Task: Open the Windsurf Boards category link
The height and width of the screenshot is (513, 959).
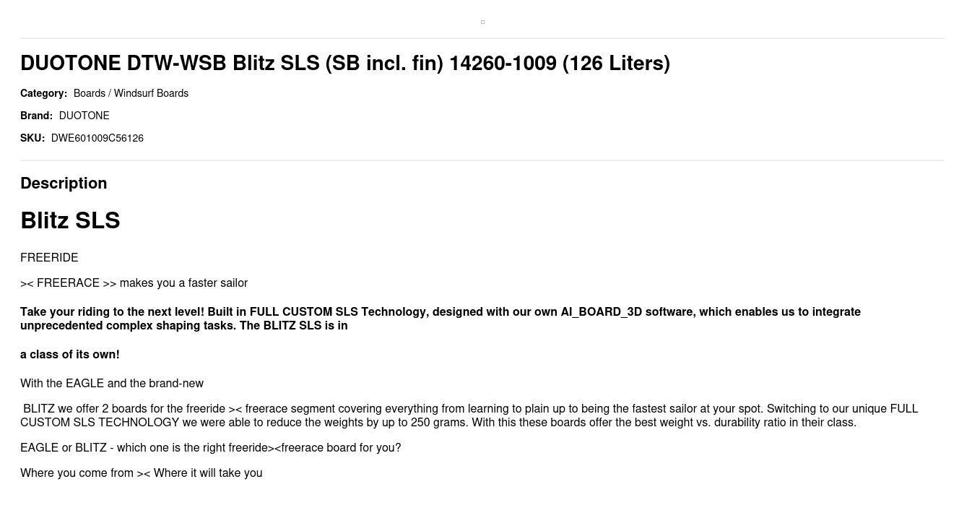Action: click(151, 93)
